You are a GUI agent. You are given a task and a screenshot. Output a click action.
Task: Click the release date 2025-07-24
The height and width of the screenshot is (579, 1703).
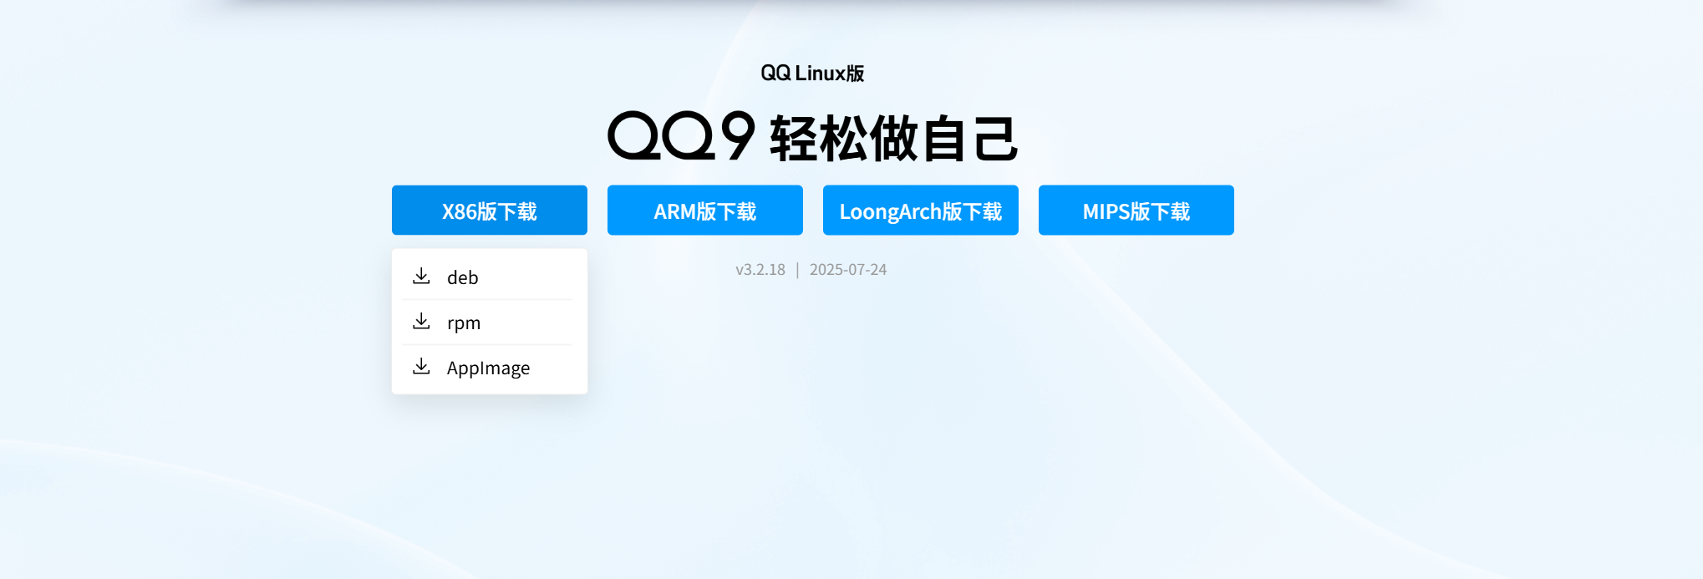tap(848, 270)
